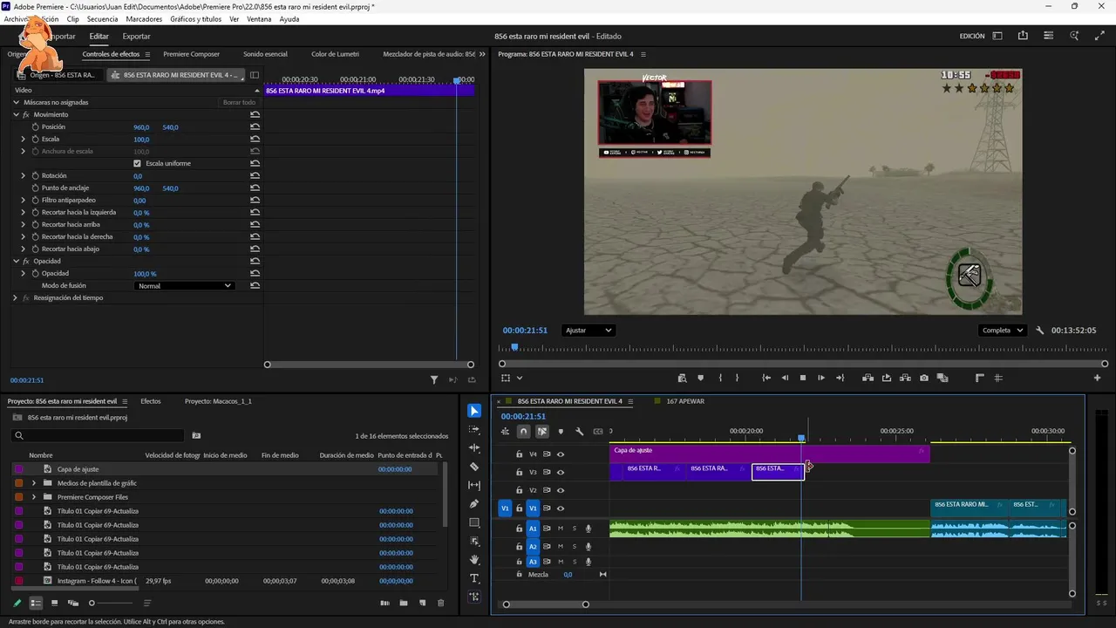Toggle Escala uniforme checkbox
Screen dimensions: 1116x628
(137, 163)
